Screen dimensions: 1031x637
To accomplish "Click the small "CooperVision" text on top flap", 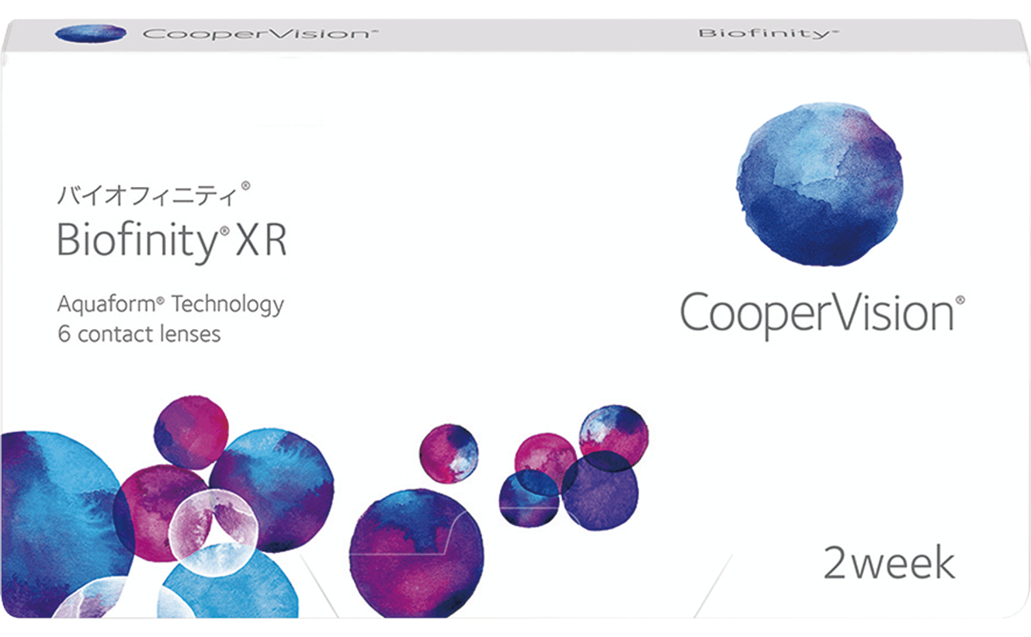I will pyautogui.click(x=261, y=33).
